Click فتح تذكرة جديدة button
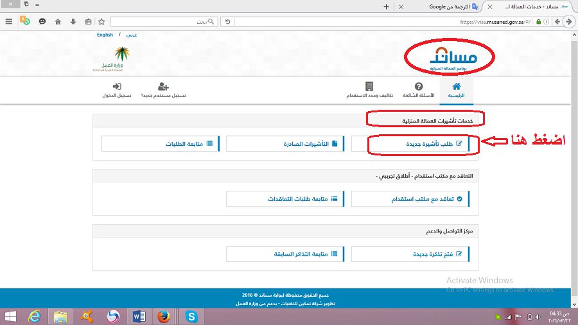The width and height of the screenshot is (578, 325). coord(410,254)
